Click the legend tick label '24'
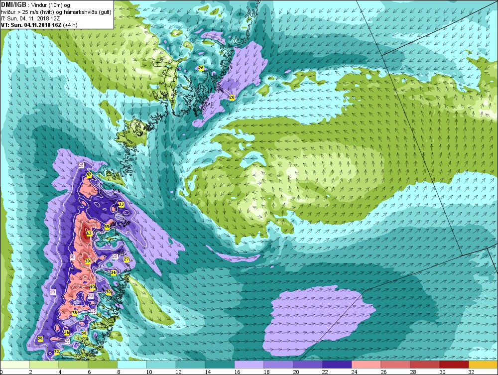The width and height of the screenshot is (498, 375). click(x=354, y=372)
